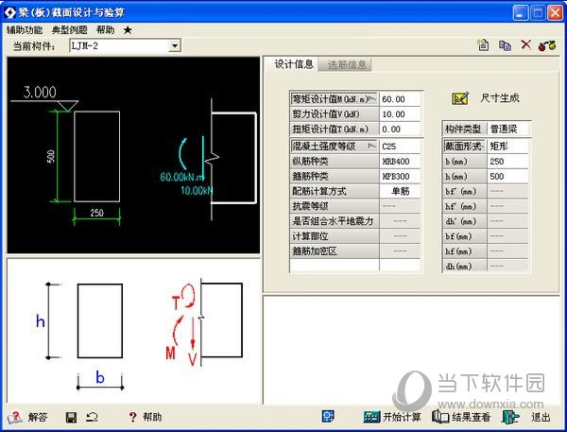This screenshot has width=567, height=432.
Task: Click the 结果查看 view results button
Action: point(461,417)
